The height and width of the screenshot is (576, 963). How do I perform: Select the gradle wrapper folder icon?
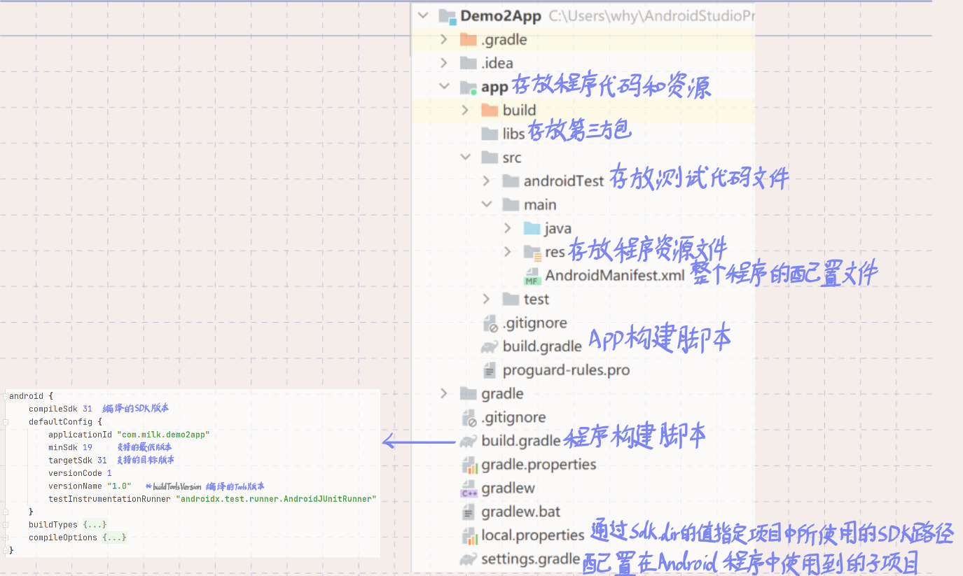(468, 394)
